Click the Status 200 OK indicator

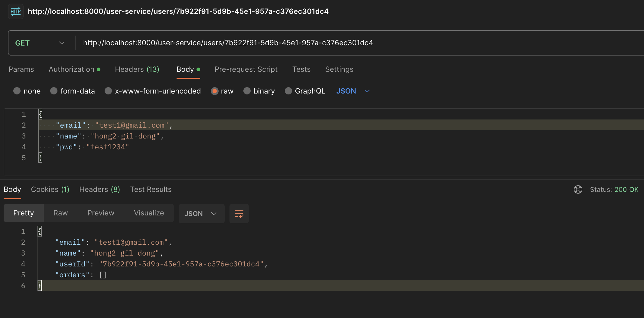[x=614, y=189]
